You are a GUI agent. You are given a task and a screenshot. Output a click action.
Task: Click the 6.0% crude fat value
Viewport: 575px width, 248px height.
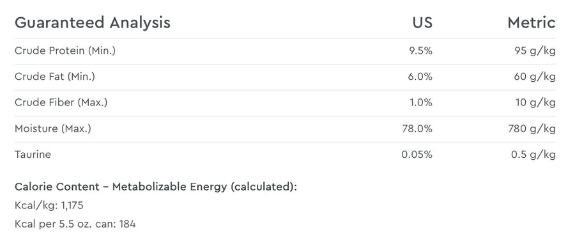[420, 77]
